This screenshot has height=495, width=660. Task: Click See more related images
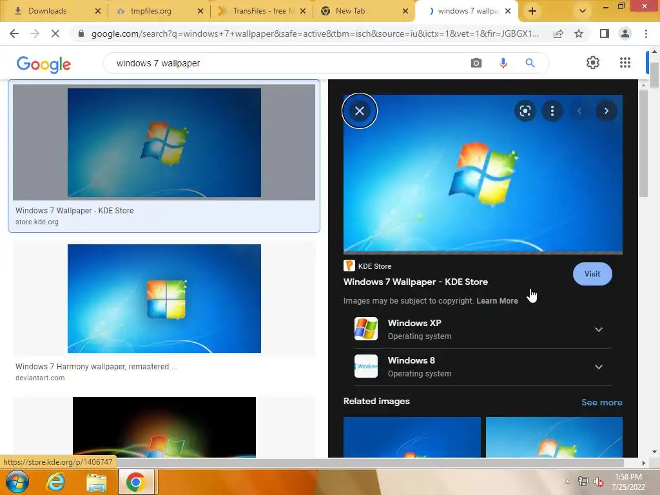tap(601, 402)
